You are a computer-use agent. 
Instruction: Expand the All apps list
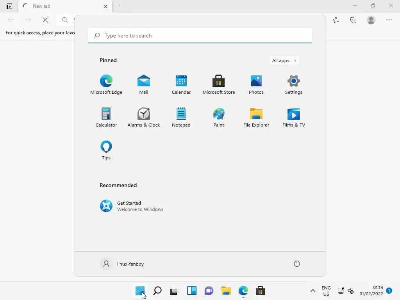(x=284, y=61)
